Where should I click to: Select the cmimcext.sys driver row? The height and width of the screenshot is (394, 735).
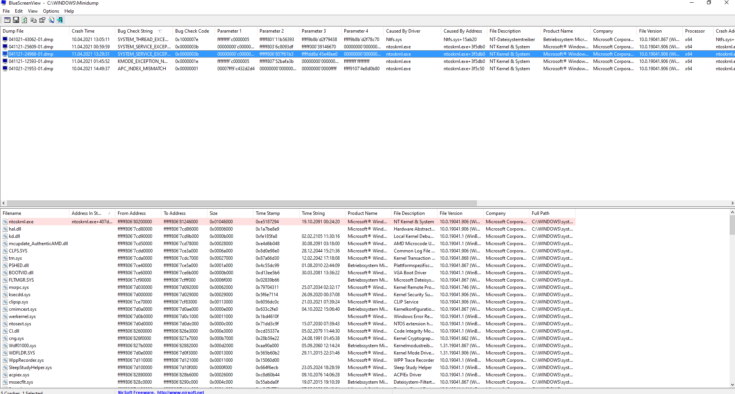(x=288, y=309)
